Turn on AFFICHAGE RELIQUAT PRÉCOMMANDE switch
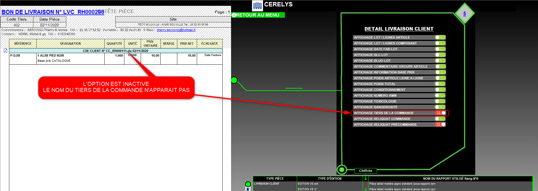The width and height of the screenshot is (538, 191). pos(440,125)
